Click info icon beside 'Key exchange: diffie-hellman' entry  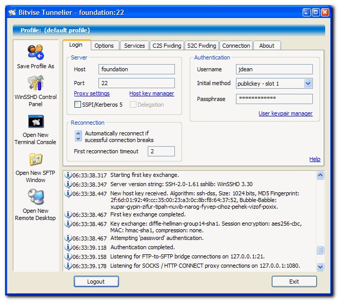68,224
